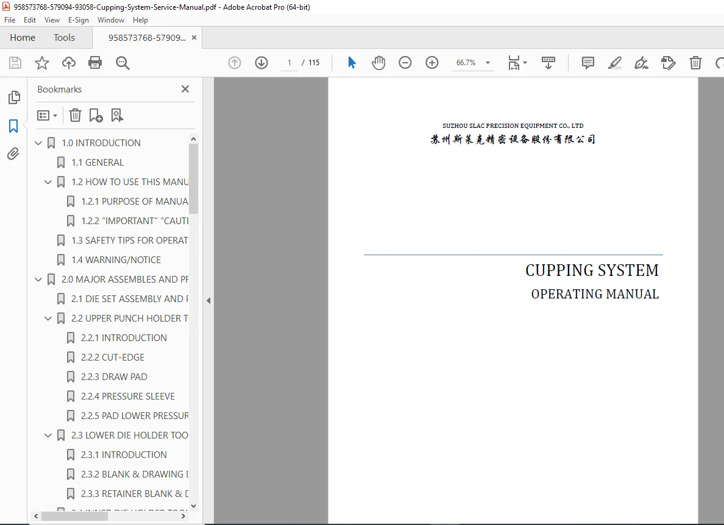Select the 958573768-57909... document tab
Viewport: 724px width, 525px height.
[147, 38]
